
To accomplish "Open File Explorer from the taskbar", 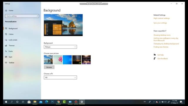I will (x=35, y=102).
